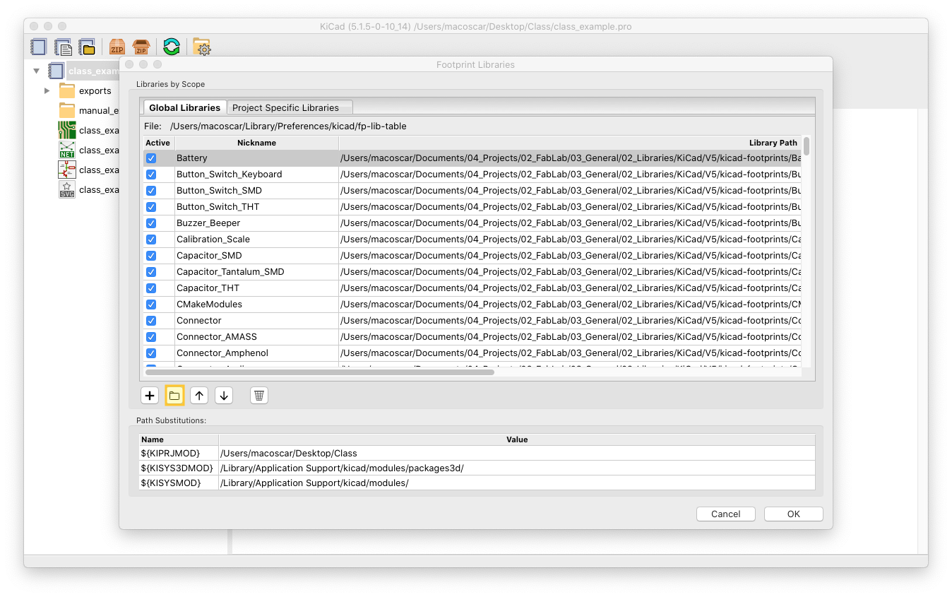
Task: Click the refresh project tree icon
Action: pyautogui.click(x=172, y=47)
